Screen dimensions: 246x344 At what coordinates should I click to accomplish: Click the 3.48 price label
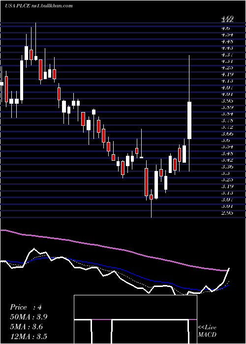[x=227, y=153]
